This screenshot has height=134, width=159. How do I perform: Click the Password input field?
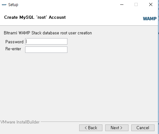[x=46, y=41]
